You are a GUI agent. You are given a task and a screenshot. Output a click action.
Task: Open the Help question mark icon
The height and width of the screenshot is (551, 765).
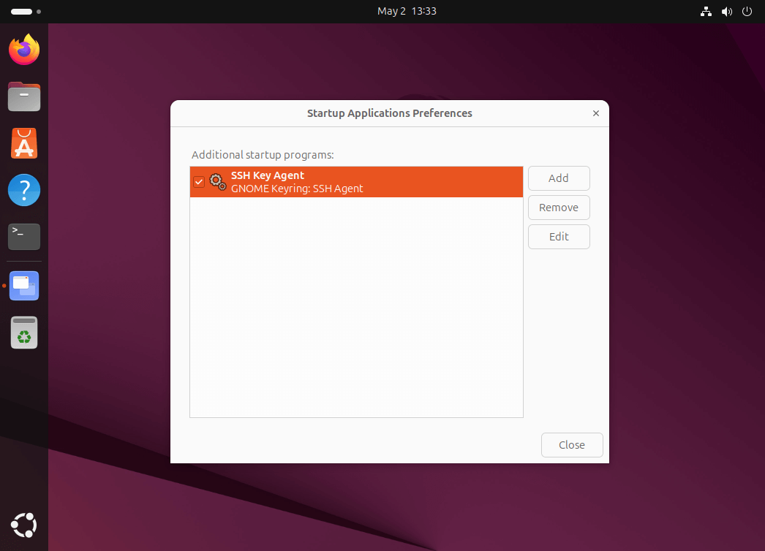pos(24,190)
